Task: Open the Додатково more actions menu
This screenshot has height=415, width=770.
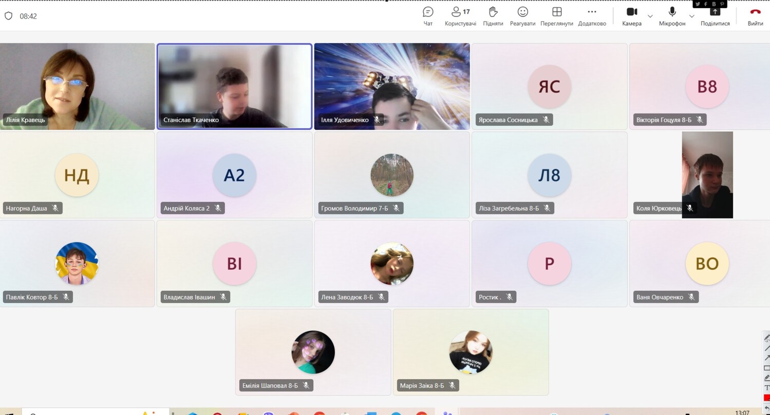Action: click(x=592, y=16)
